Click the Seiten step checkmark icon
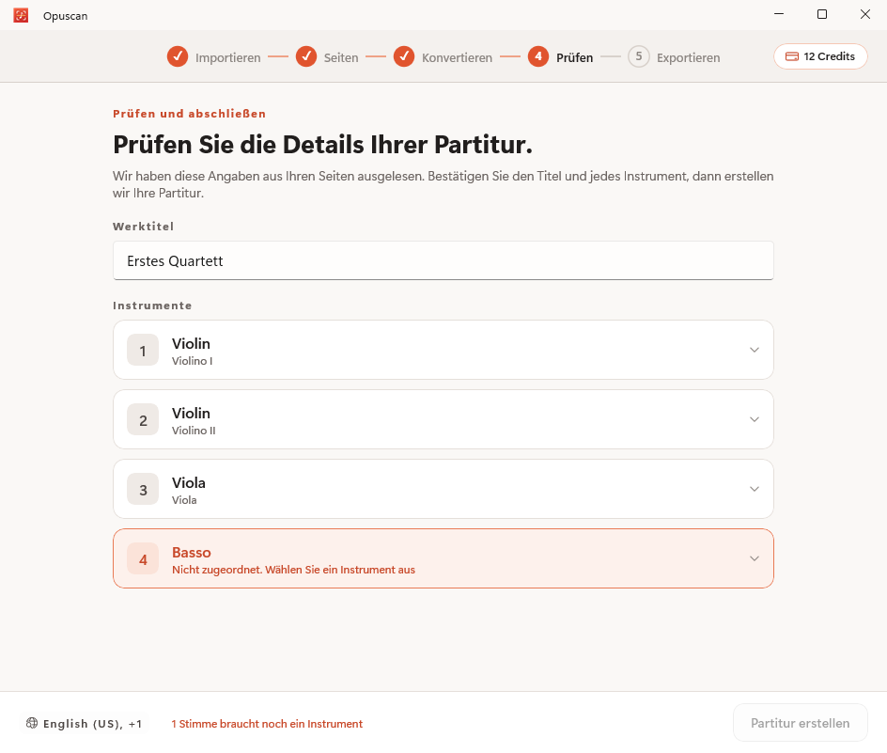Viewport: 887px width, 753px height. pyautogui.click(x=306, y=56)
